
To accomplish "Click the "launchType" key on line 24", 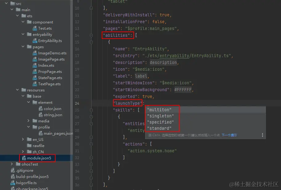I will tap(128, 103).
